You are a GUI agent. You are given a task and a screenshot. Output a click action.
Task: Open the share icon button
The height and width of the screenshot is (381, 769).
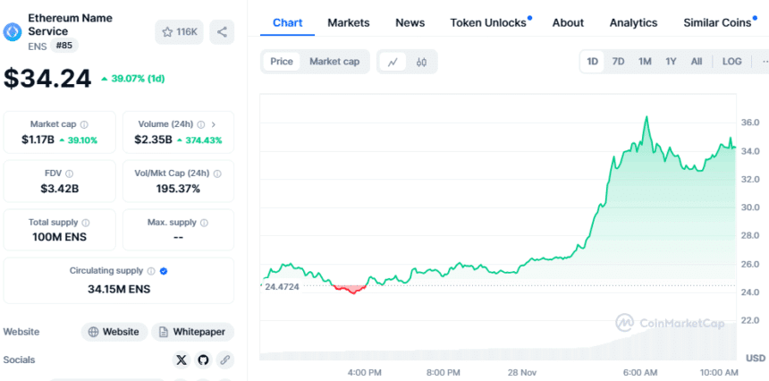click(x=222, y=32)
